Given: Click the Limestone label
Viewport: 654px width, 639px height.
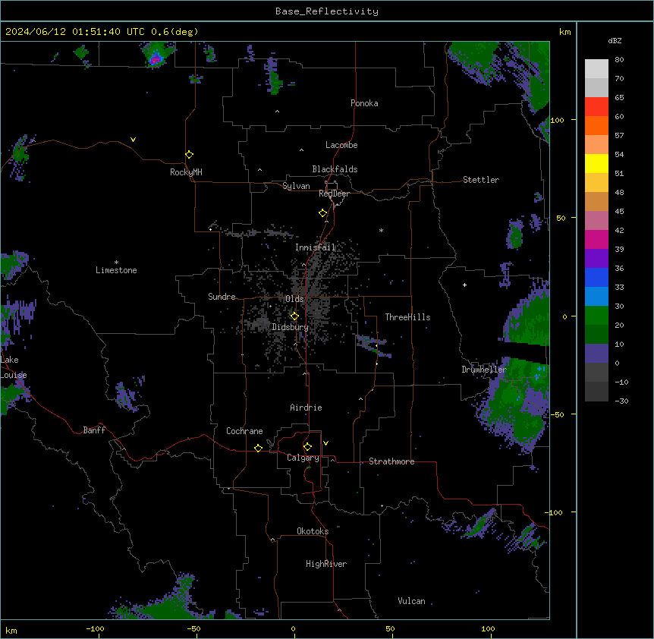Looking at the screenshot, I should click(x=116, y=270).
